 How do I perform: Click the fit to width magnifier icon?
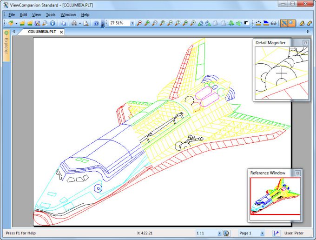170,23
